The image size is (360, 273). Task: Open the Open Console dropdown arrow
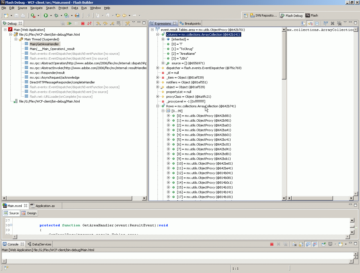346,244
